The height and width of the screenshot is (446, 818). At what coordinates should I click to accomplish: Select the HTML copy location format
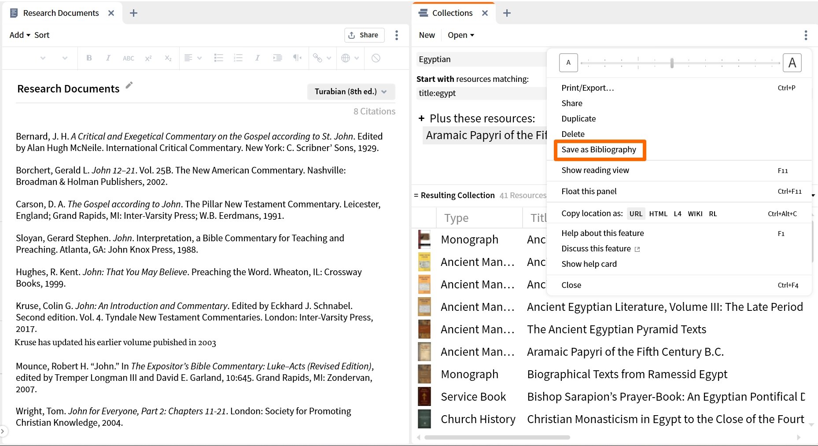click(658, 214)
